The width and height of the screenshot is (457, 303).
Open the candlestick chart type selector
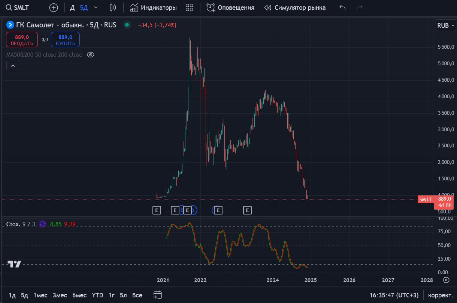112,7
